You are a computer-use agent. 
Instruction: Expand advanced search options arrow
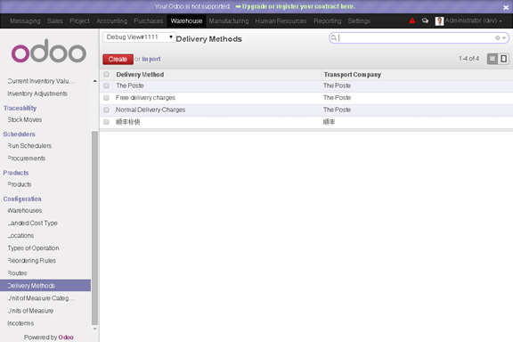pos(504,38)
